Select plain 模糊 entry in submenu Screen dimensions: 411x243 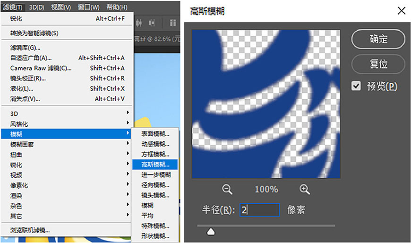pyautogui.click(x=155, y=206)
